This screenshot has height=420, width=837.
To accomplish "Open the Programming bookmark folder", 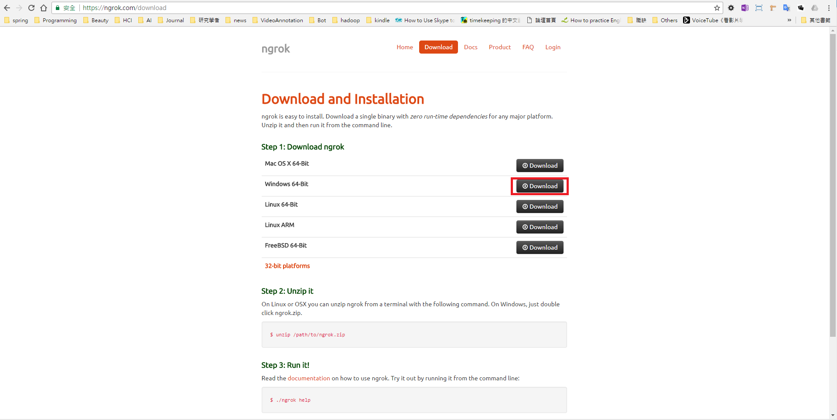I will point(55,20).
